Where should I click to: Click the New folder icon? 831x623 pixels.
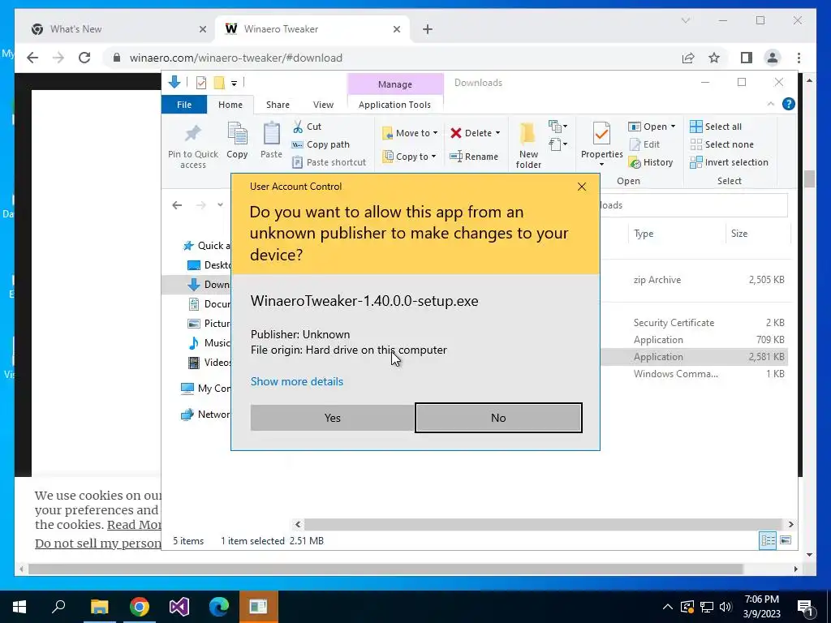coord(527,134)
